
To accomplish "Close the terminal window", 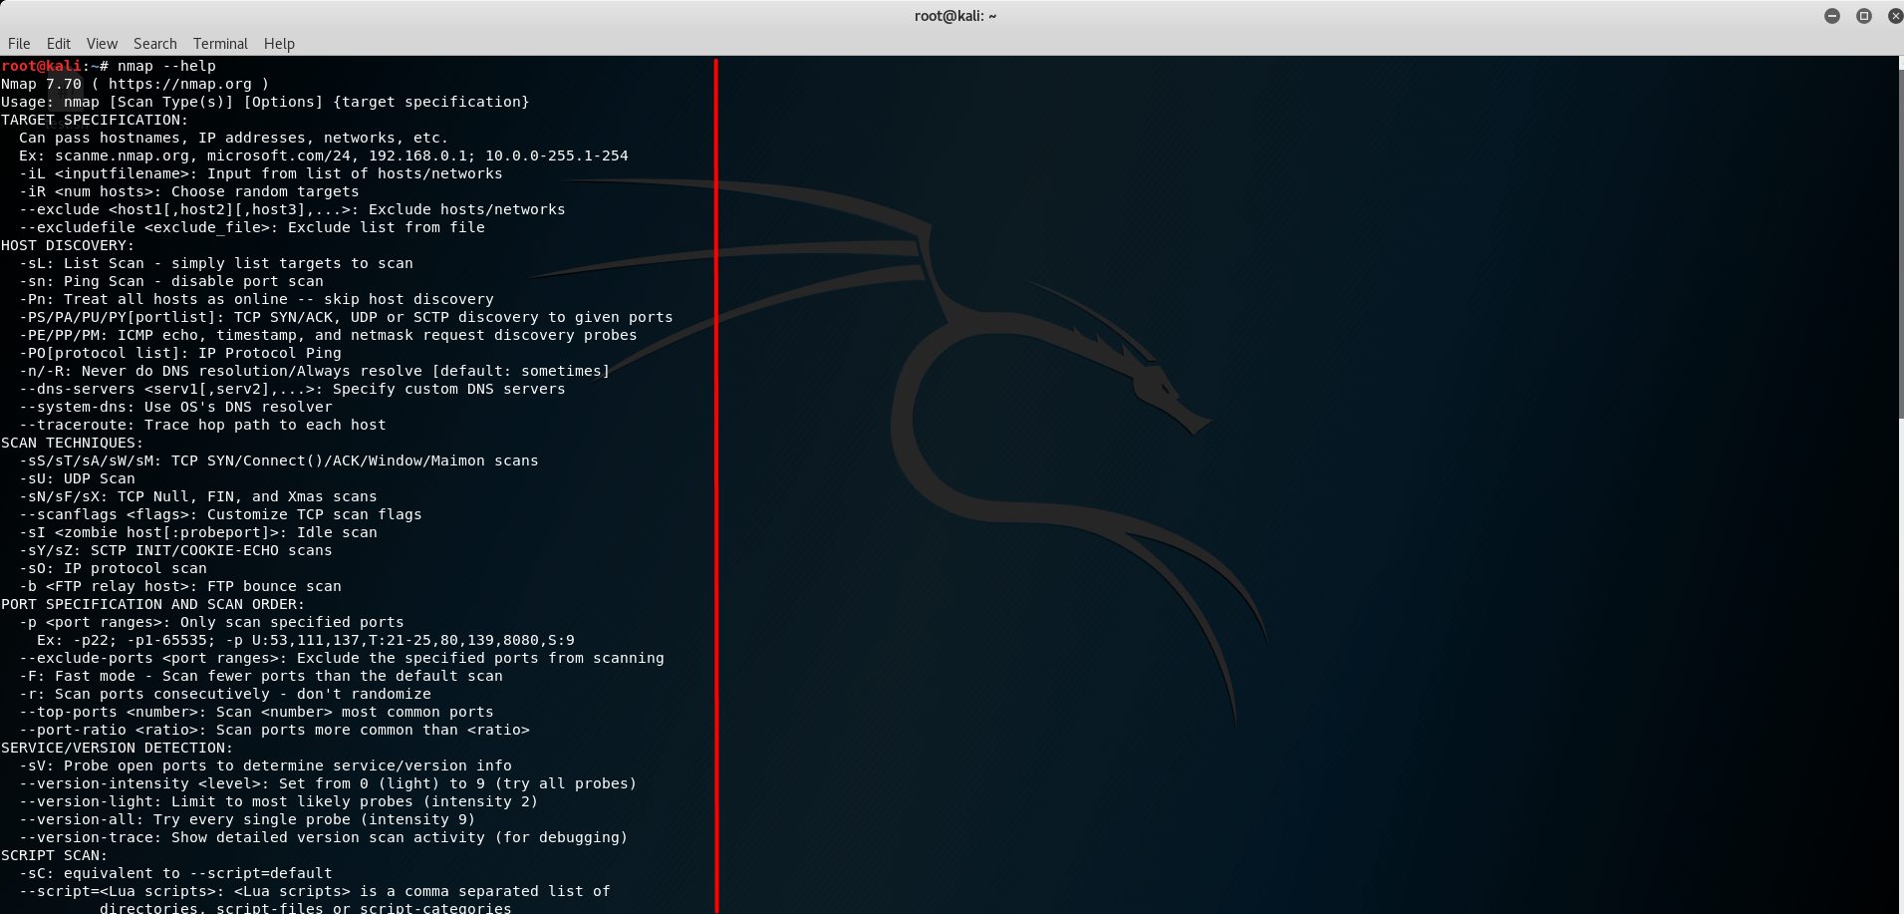I will (x=1895, y=16).
